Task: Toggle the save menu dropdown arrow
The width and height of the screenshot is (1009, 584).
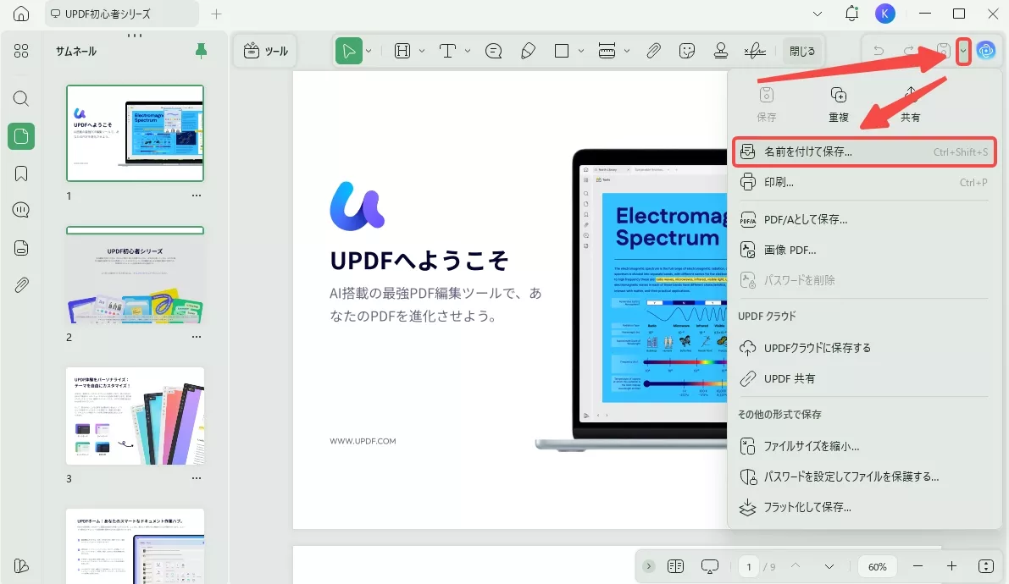Action: pos(962,51)
